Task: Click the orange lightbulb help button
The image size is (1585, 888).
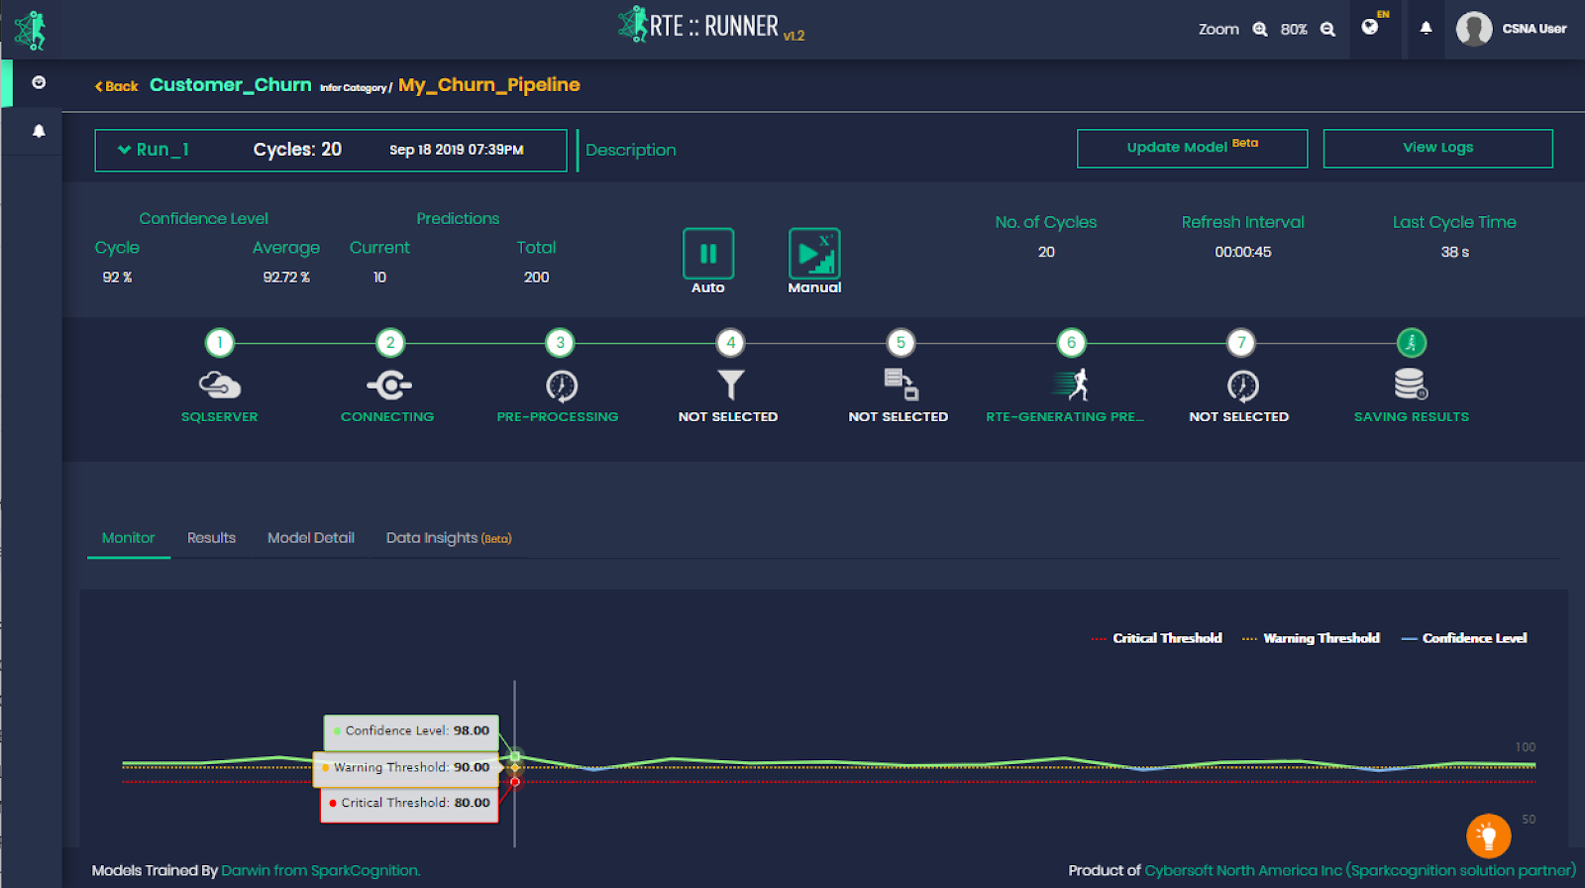Action: 1488,835
